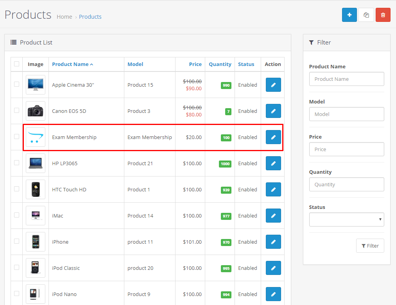Apply filters with the Filter button
This screenshot has height=305, width=396.
[x=370, y=246]
